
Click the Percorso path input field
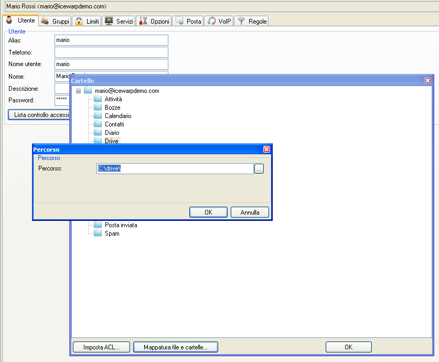coord(175,168)
